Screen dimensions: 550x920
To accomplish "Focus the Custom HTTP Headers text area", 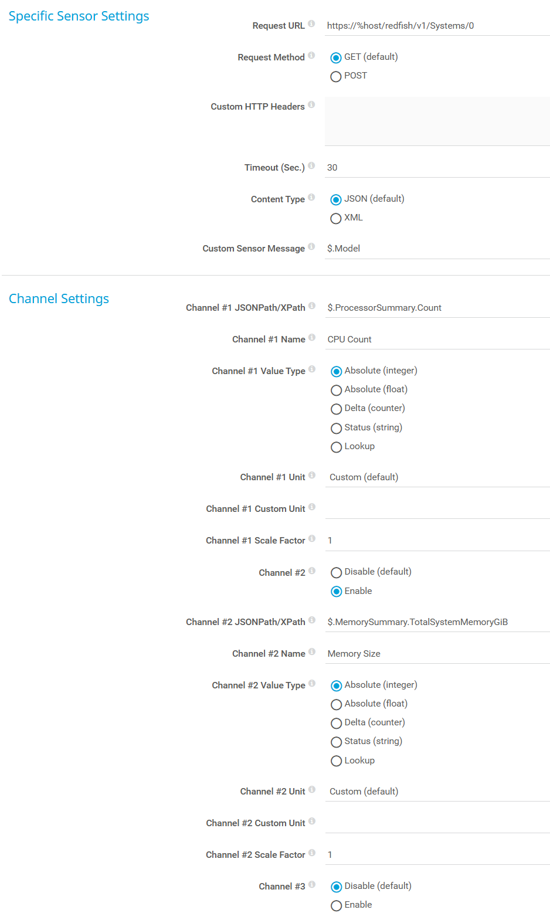I will pyautogui.click(x=437, y=121).
